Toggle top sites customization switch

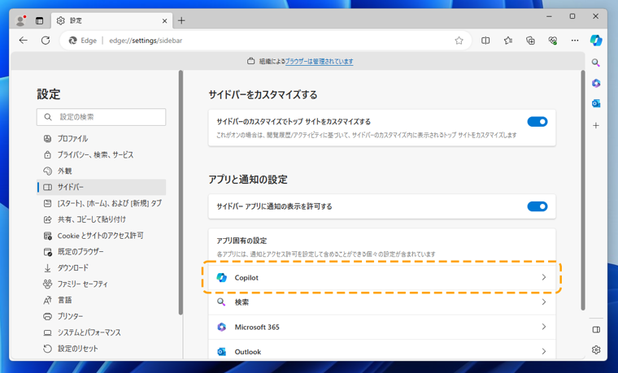coord(537,122)
